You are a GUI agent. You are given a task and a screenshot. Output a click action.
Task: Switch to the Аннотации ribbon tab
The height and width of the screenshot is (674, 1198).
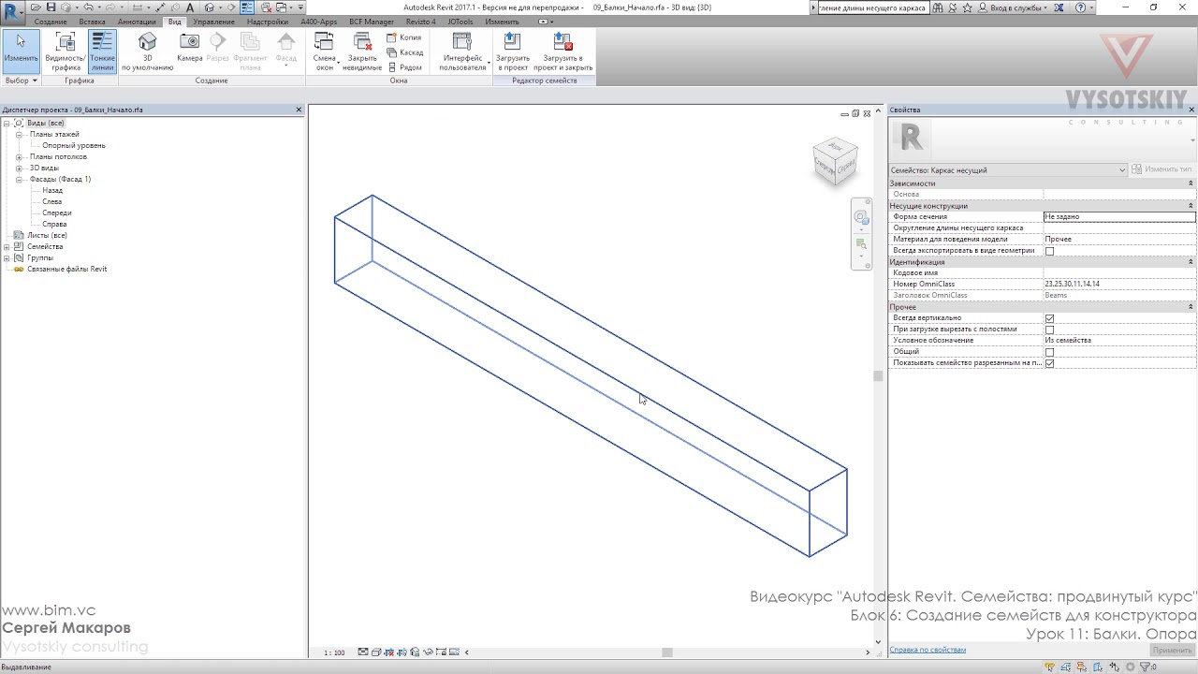(x=137, y=21)
